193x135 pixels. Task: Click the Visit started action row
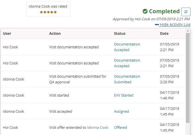[x=59, y=95]
